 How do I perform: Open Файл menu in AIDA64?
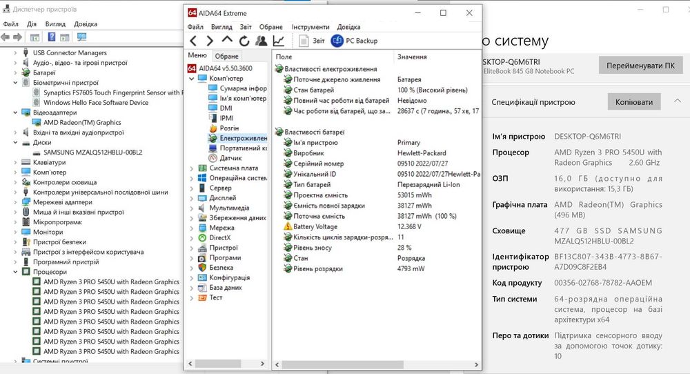(195, 27)
